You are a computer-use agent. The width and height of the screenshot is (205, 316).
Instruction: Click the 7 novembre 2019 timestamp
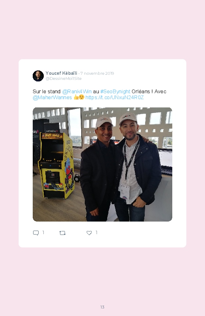click(x=97, y=73)
